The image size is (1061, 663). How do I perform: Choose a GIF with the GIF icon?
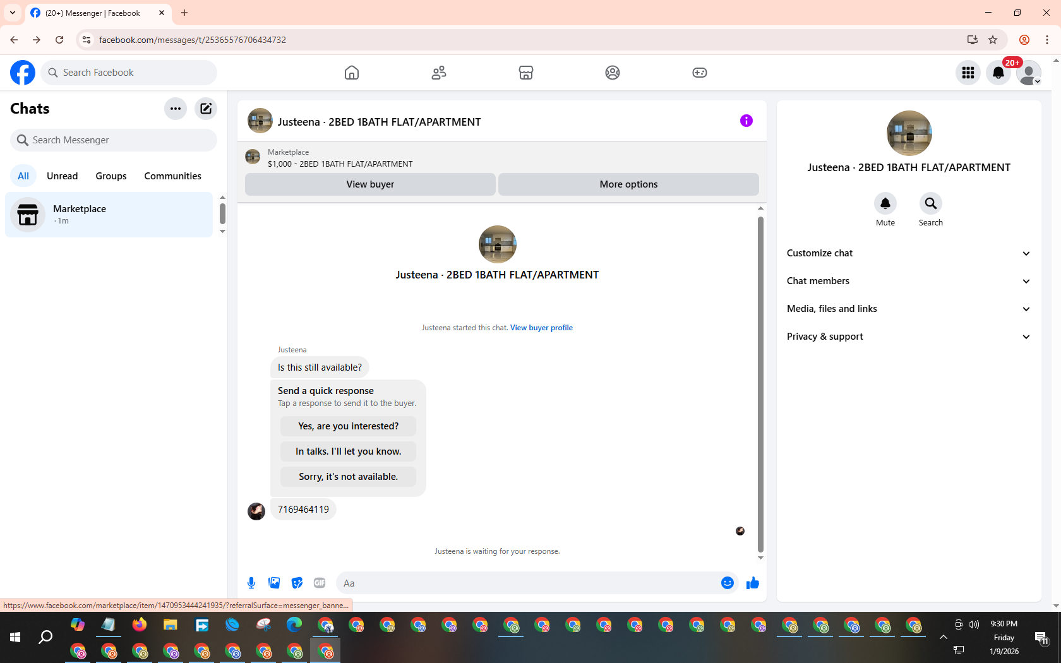pyautogui.click(x=320, y=583)
